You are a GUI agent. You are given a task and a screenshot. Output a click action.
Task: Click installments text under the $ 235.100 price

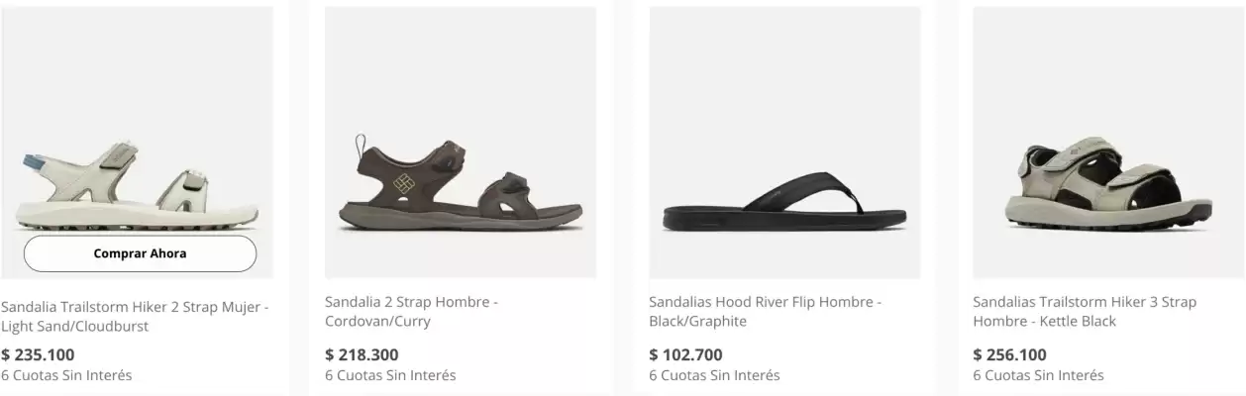66,375
